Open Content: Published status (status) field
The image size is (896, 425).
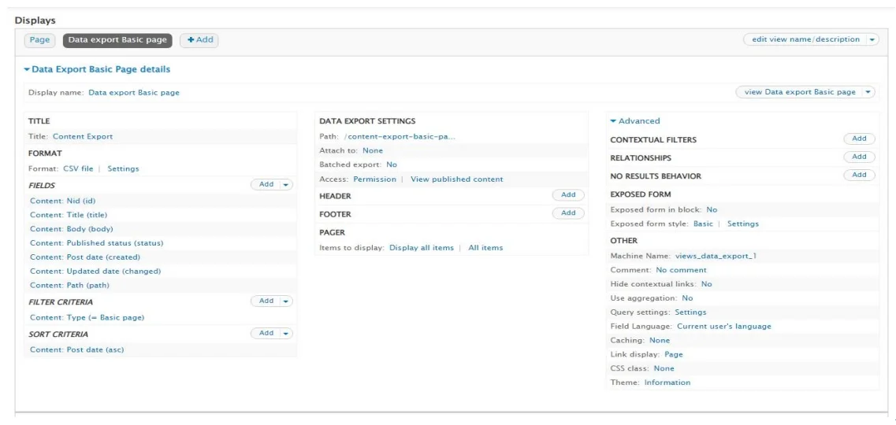coord(97,243)
